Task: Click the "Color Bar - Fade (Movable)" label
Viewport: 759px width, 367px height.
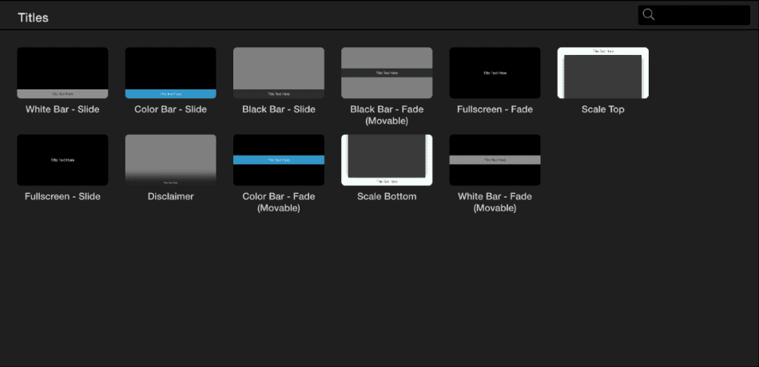Action: click(x=279, y=202)
